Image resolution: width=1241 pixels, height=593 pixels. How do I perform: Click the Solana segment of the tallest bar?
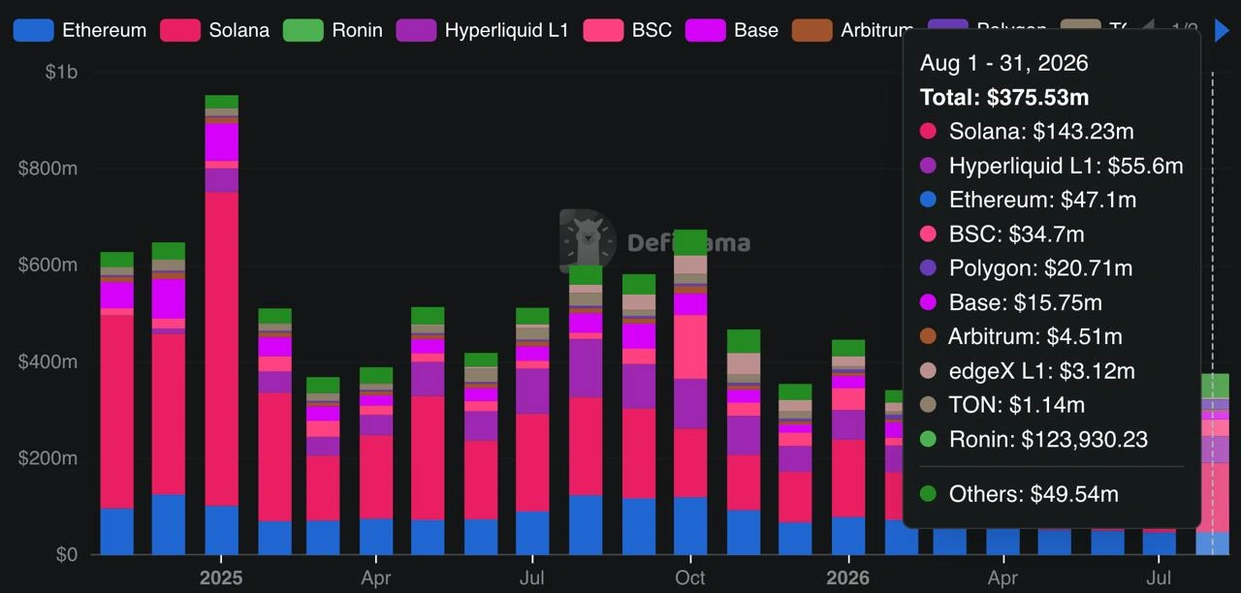(x=221, y=349)
